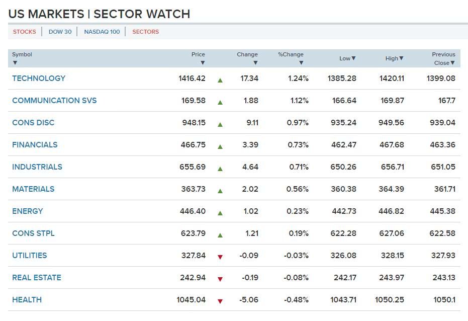Sort by the High column arrow
This screenshot has width=468, height=321.
[x=401, y=58]
